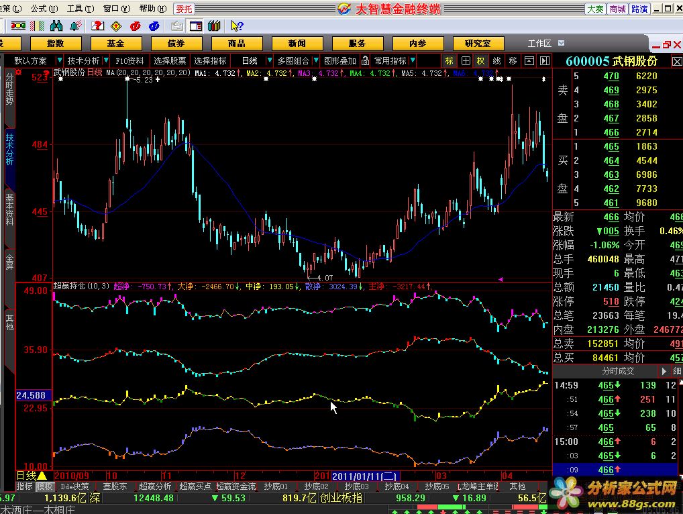Click 图形叠加 in the chart toolbar
The width and height of the screenshot is (683, 514).
pos(340,60)
